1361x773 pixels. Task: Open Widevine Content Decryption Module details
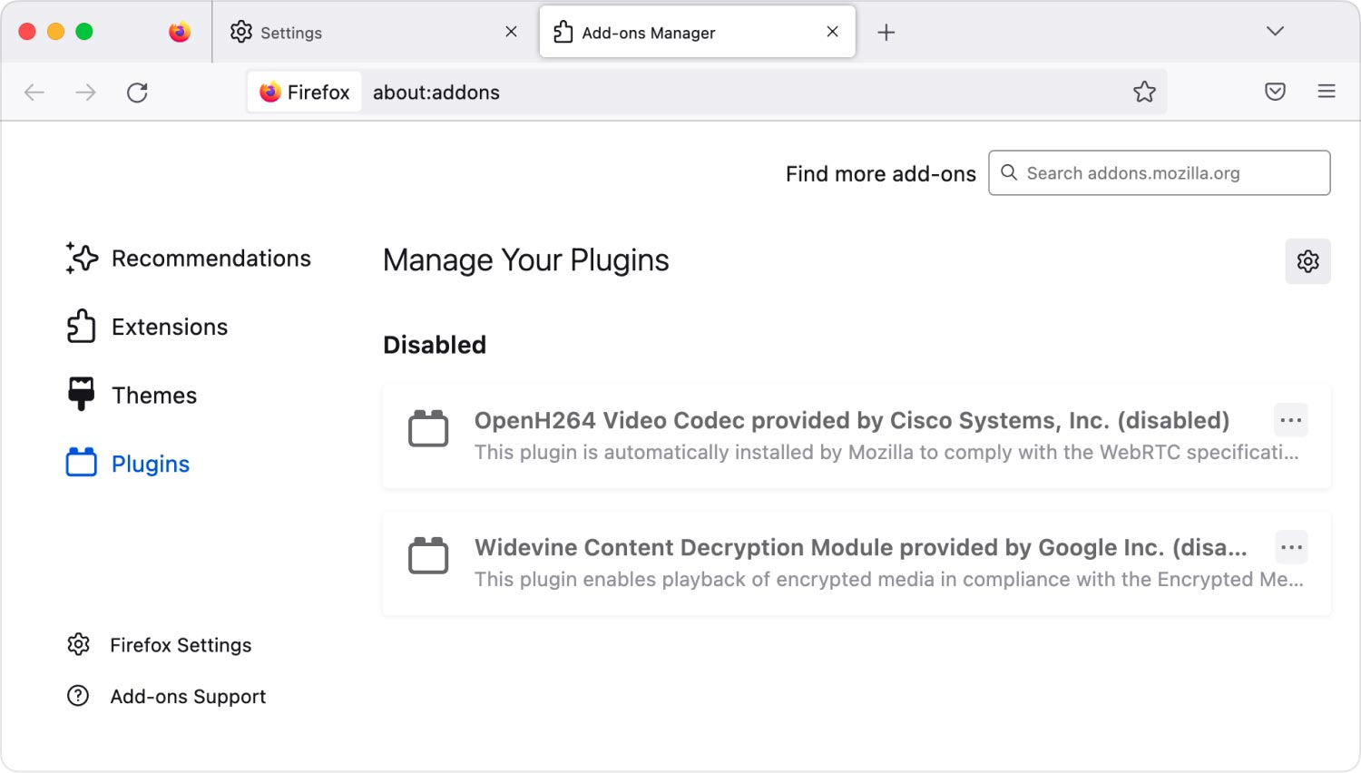coord(857,563)
